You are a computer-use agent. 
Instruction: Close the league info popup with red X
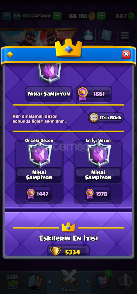click(x=126, y=54)
